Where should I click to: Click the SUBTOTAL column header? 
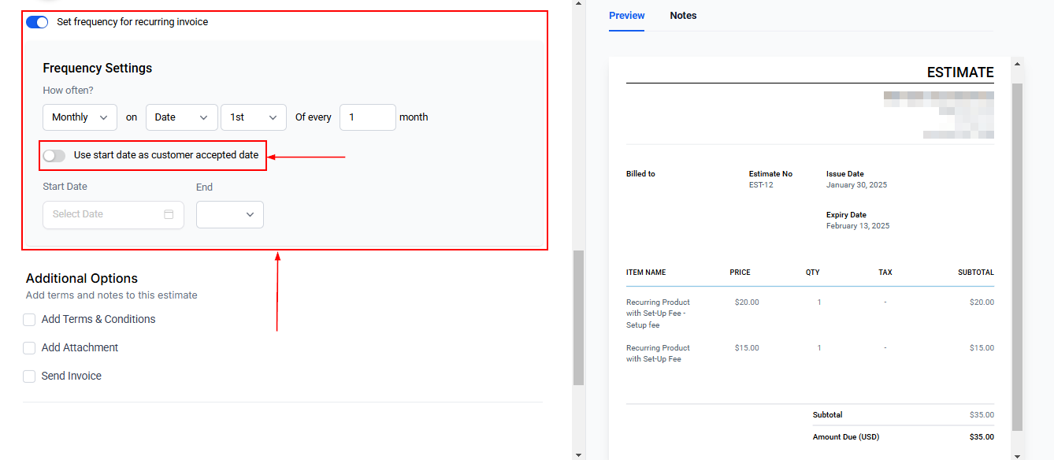(x=976, y=273)
